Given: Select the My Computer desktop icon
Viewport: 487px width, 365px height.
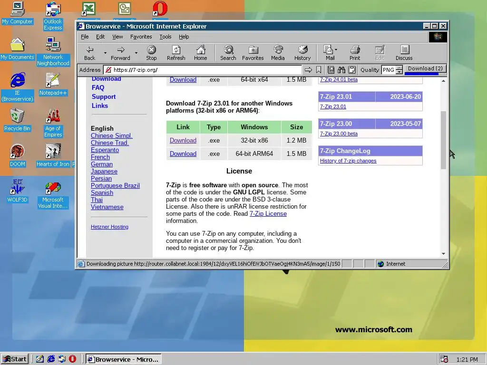Looking at the screenshot, I should pos(17,13).
